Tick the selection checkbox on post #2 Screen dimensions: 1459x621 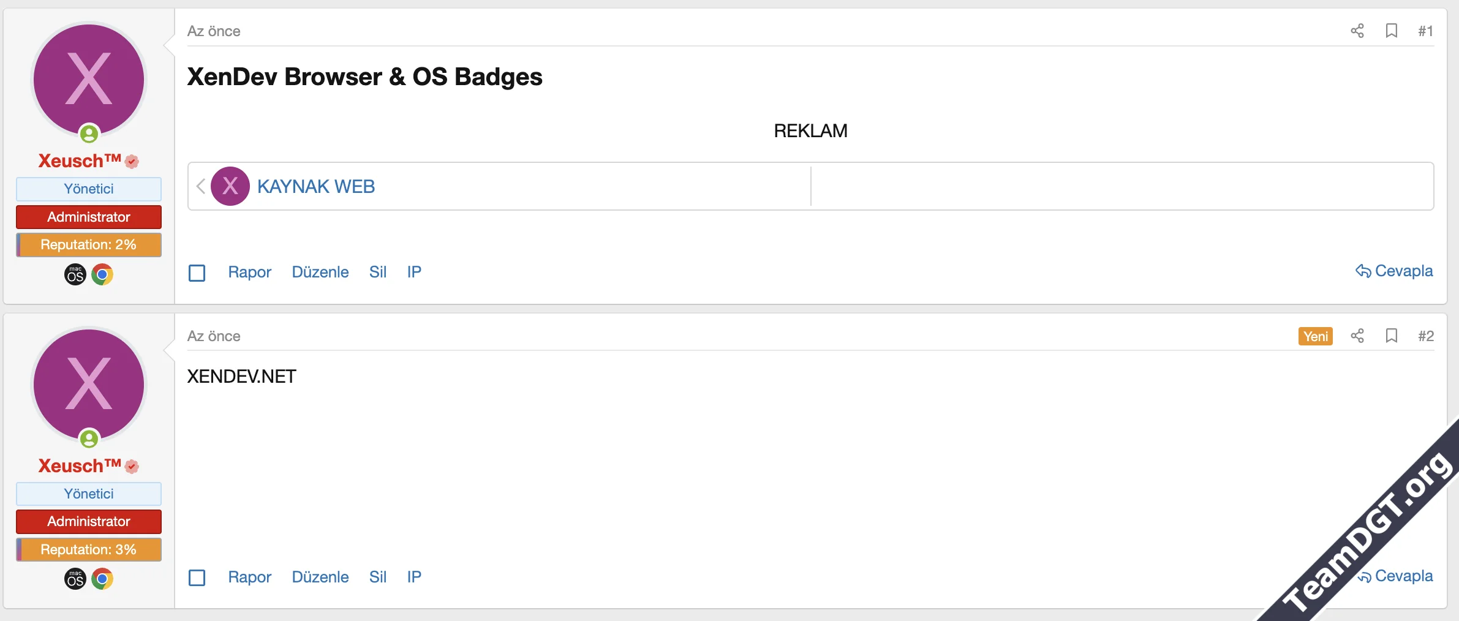tap(197, 578)
